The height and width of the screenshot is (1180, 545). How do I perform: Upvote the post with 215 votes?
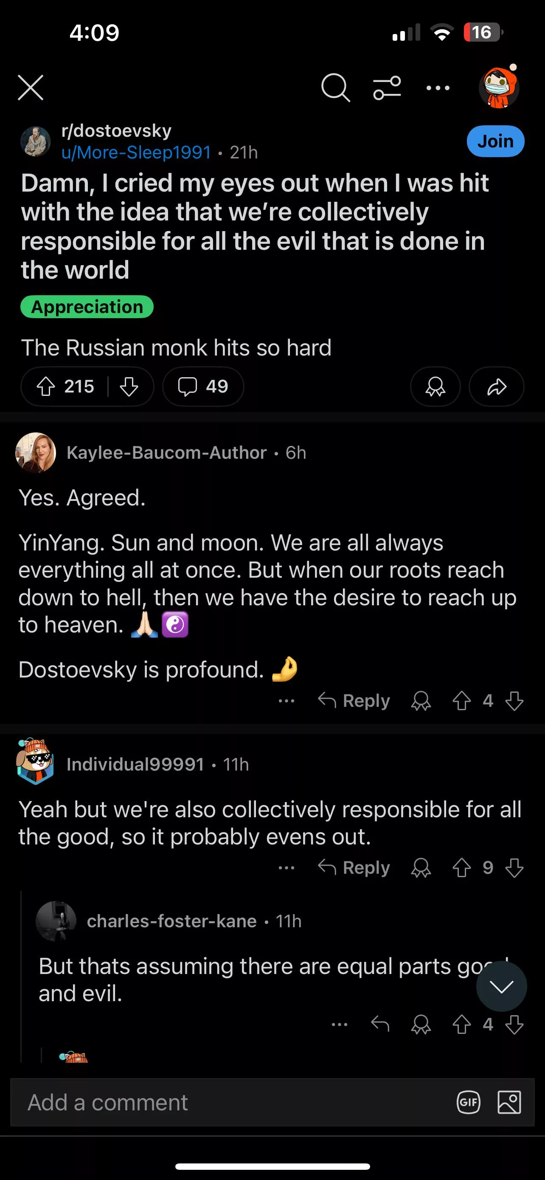[46, 387]
